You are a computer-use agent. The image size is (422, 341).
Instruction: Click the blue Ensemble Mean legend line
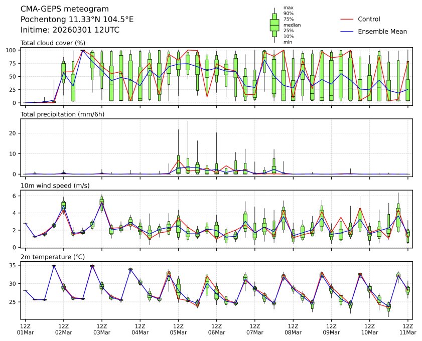(x=347, y=31)
